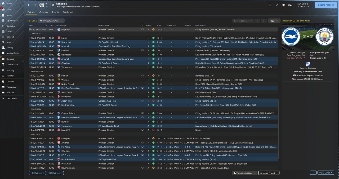Switch to the Reminders tab
The height and width of the screenshot is (179, 339).
click(x=68, y=12)
